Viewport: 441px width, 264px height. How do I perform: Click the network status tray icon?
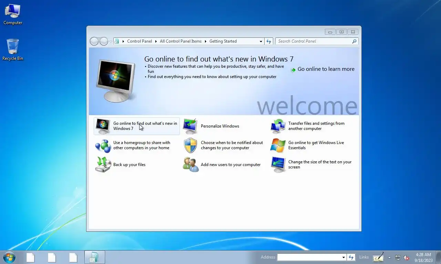pyautogui.click(x=398, y=257)
